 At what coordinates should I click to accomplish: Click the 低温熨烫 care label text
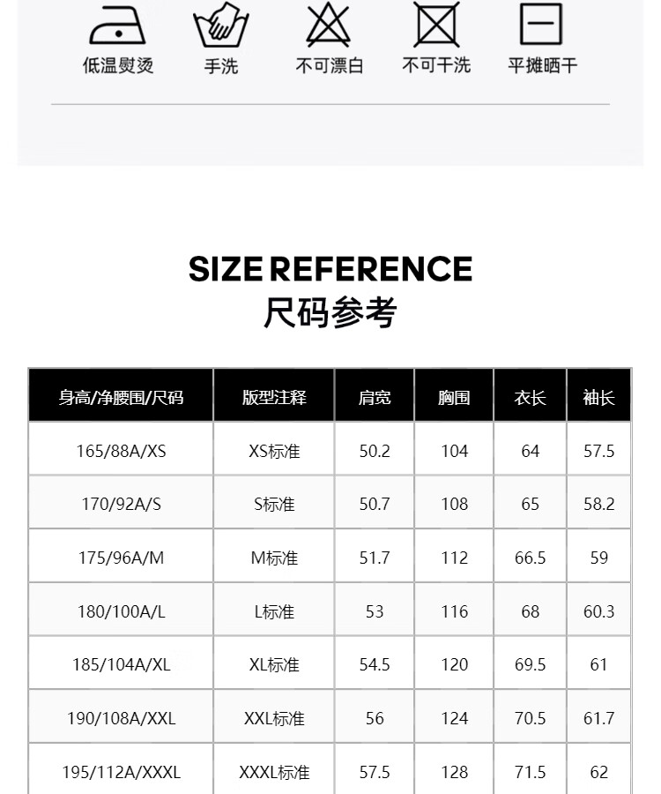118,66
